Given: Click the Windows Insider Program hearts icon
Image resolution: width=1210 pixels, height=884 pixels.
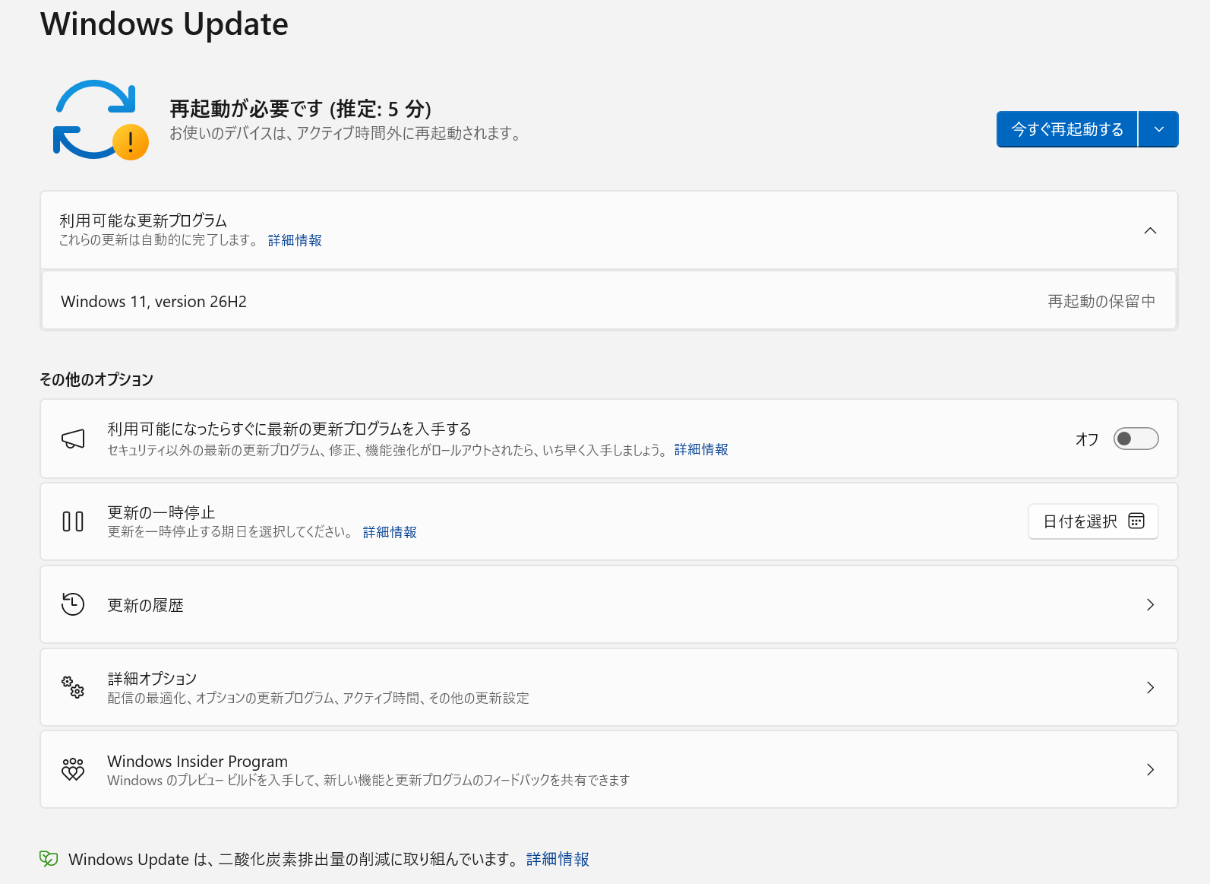Looking at the screenshot, I should pos(73,769).
